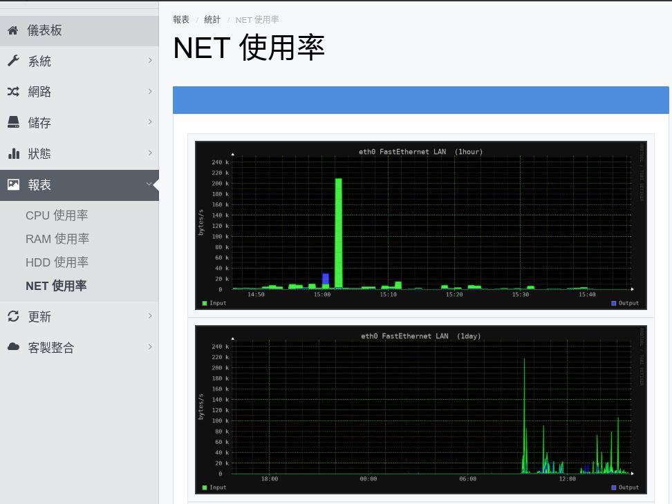Select NET 使用率 submenu item
672x504 pixels.
click(x=56, y=286)
